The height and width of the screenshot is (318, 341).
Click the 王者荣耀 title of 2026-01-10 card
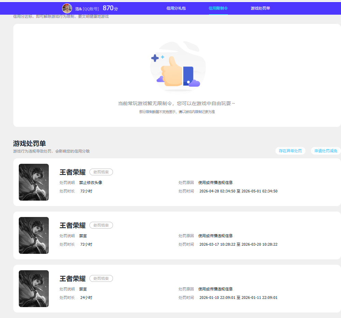point(73,279)
